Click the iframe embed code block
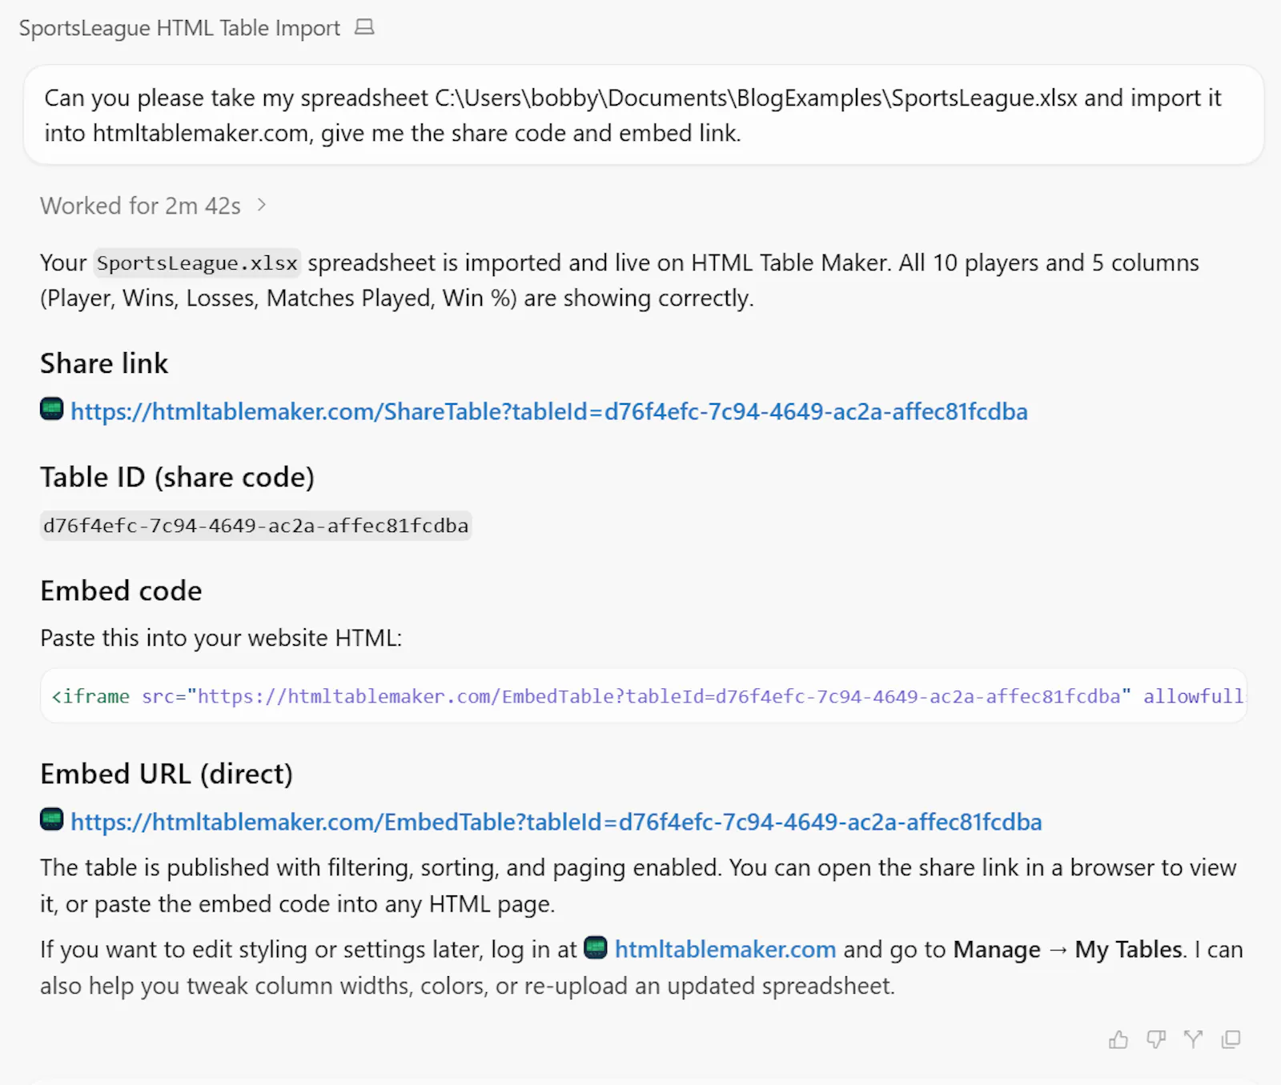The image size is (1281, 1085). tap(644, 696)
